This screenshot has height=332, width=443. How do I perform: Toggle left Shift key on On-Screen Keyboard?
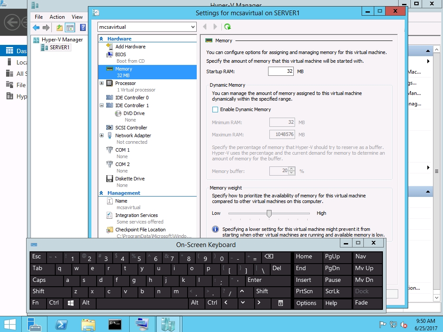(51, 291)
